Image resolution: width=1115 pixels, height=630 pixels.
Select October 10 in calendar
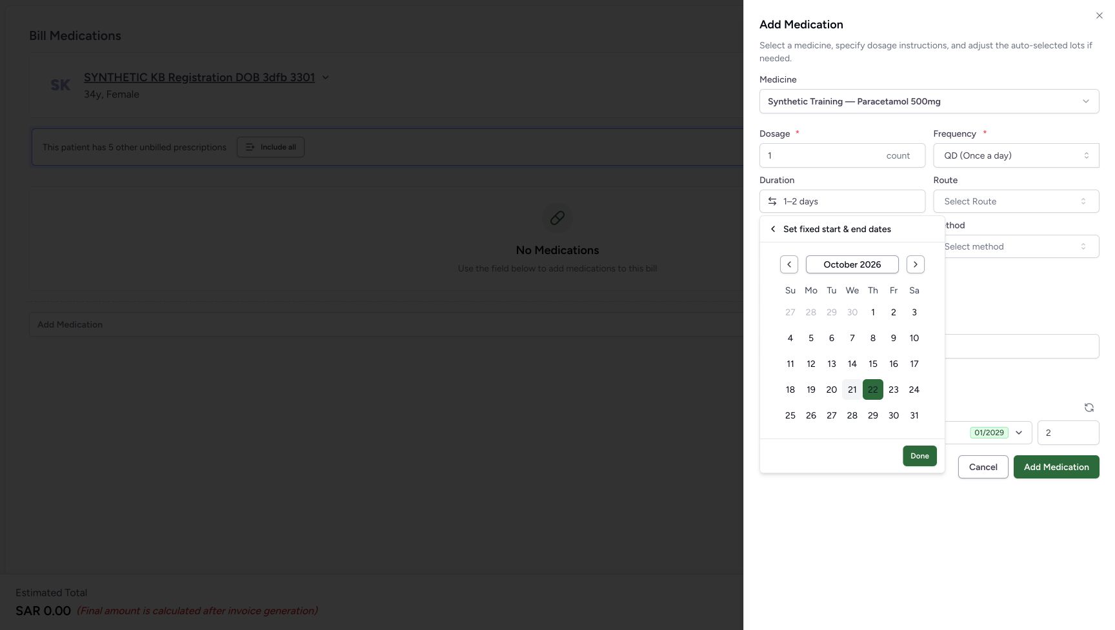point(914,338)
